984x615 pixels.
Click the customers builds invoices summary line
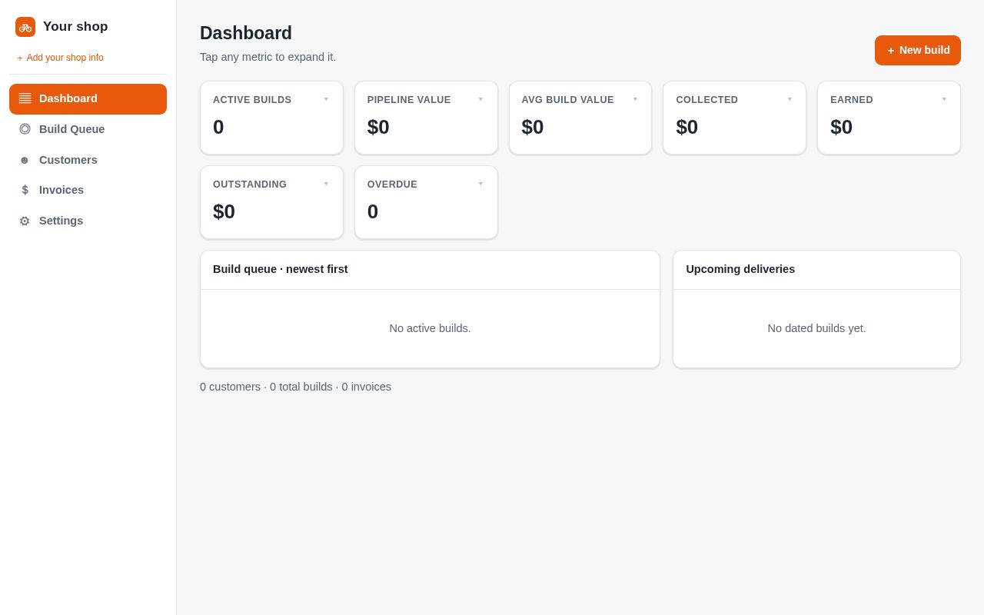click(295, 387)
